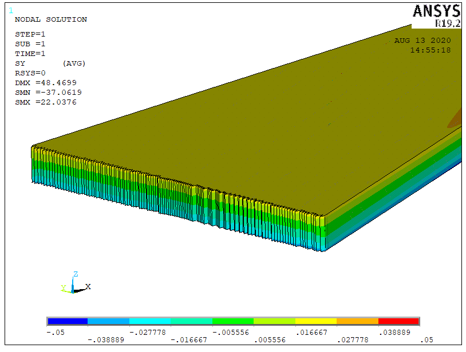This screenshot has width=466, height=352.
Task: Click the 14:55:18 time stamp
Action: pos(430,50)
